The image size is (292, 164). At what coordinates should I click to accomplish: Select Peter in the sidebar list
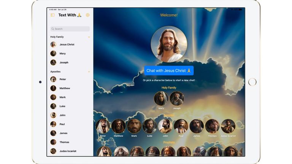(70, 79)
